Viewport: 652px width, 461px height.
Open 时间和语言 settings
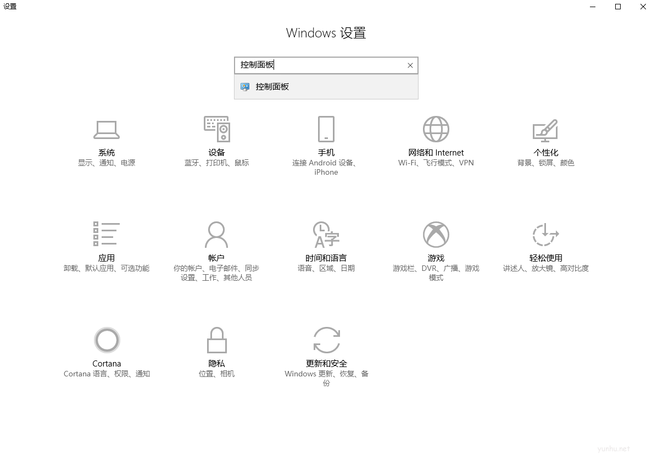pos(326,247)
